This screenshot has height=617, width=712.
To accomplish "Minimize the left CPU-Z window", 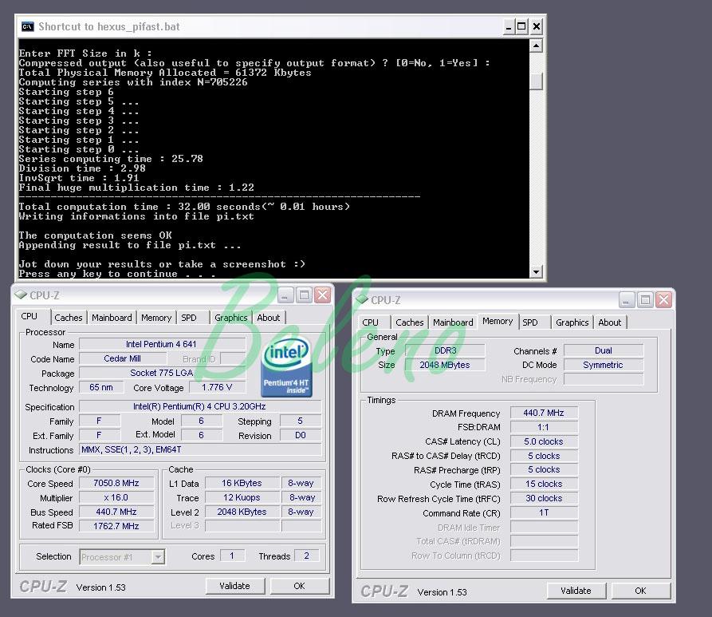I will pyautogui.click(x=285, y=295).
